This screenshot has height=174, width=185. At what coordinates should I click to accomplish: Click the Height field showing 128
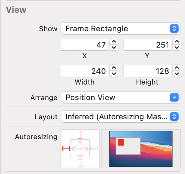(148, 71)
